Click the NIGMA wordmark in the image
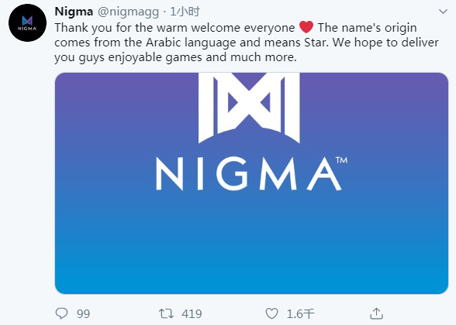The image size is (456, 325). [x=248, y=174]
